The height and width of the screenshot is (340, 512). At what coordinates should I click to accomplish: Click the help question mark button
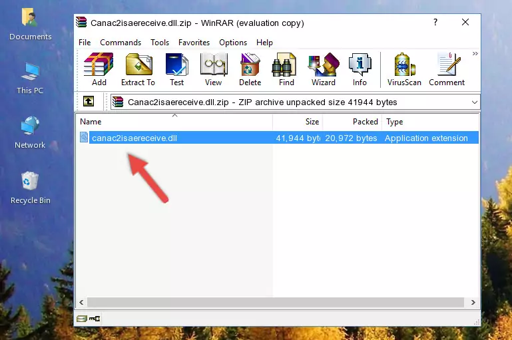[x=435, y=22]
